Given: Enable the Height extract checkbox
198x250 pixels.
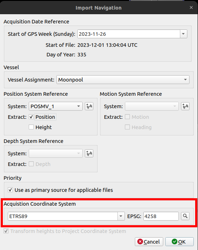Looking at the screenshot, I should tap(31, 127).
